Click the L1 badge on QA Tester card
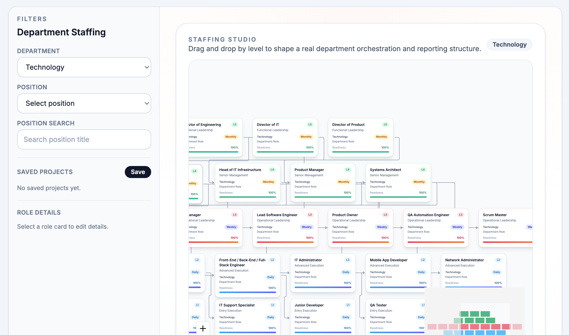Image resolution: width=569 pixels, height=335 pixels. [x=422, y=305]
